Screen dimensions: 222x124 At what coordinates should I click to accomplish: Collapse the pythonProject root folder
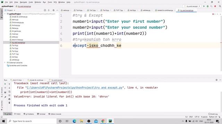coord(5,14)
